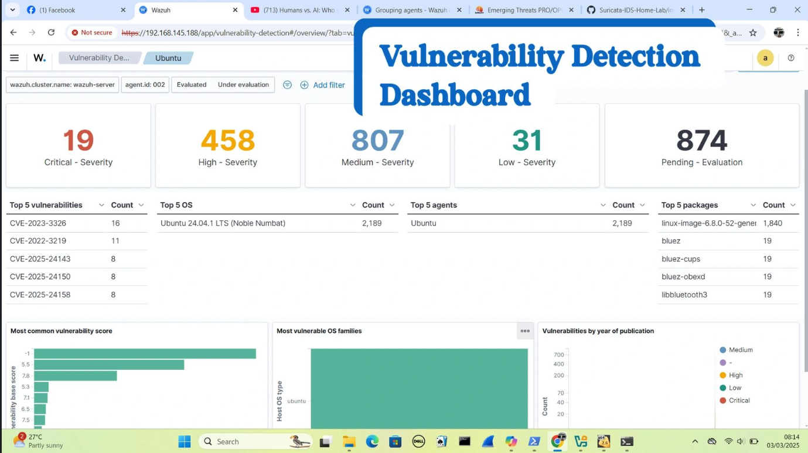
Task: Click the Add filter plus icon
Action: pos(304,85)
